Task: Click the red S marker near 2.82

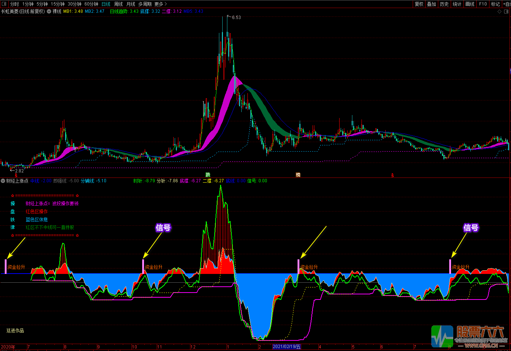Action: coord(16,176)
